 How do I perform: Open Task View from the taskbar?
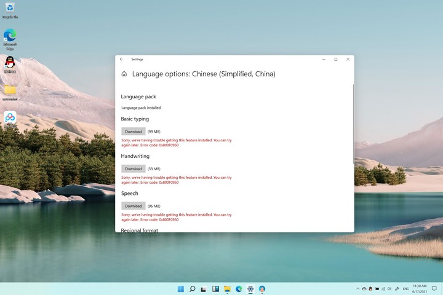(x=204, y=289)
